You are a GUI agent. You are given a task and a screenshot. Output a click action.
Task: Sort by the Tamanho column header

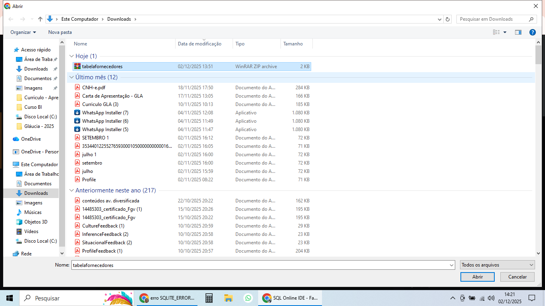[x=296, y=44]
